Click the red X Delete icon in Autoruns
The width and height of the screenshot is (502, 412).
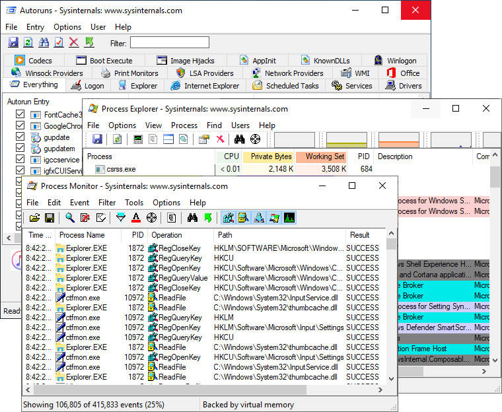(74, 42)
